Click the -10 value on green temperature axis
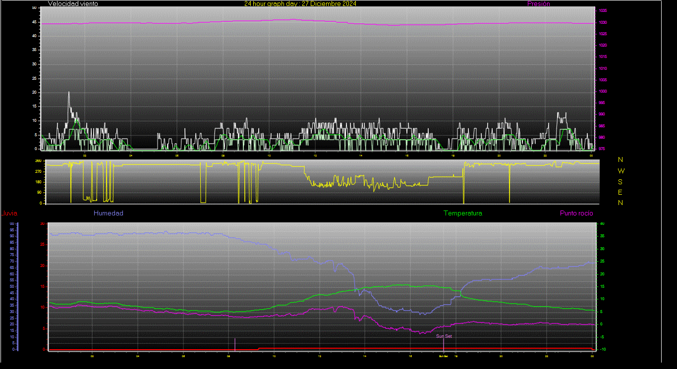Viewport: 677px width, 369px height. click(x=602, y=349)
